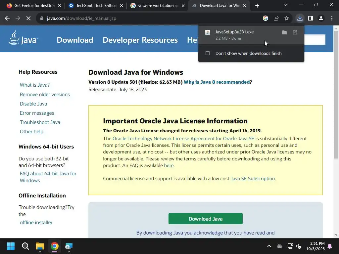Image resolution: width=339 pixels, height=254 pixels.
Task: Open the notification bell icon
Action: [330, 246]
